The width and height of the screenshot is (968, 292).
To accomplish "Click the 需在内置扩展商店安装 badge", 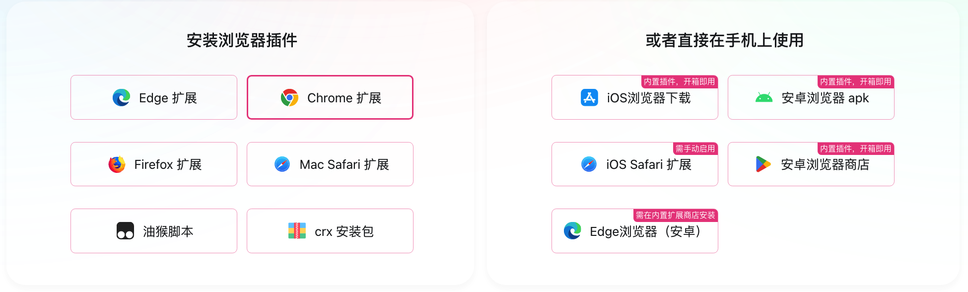I will coord(676,215).
